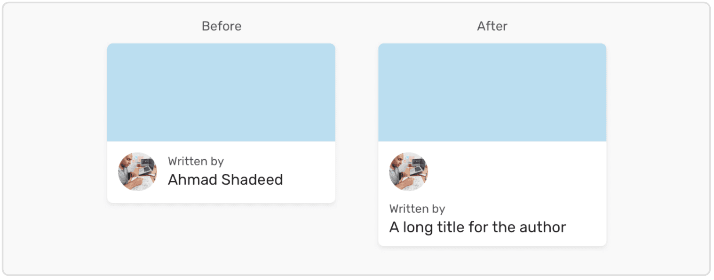Open the 'A long title for the author' text
The image size is (714, 280).
[477, 227]
